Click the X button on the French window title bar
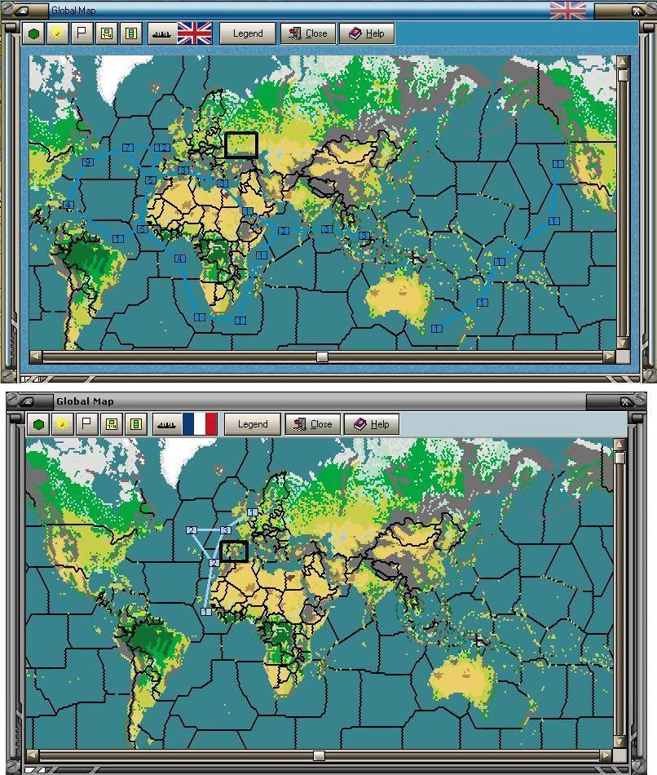The image size is (657, 775). (x=625, y=402)
